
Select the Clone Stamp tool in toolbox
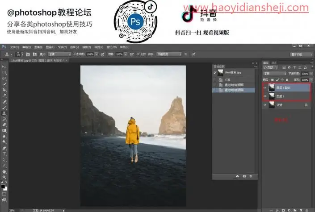pos(4,113)
